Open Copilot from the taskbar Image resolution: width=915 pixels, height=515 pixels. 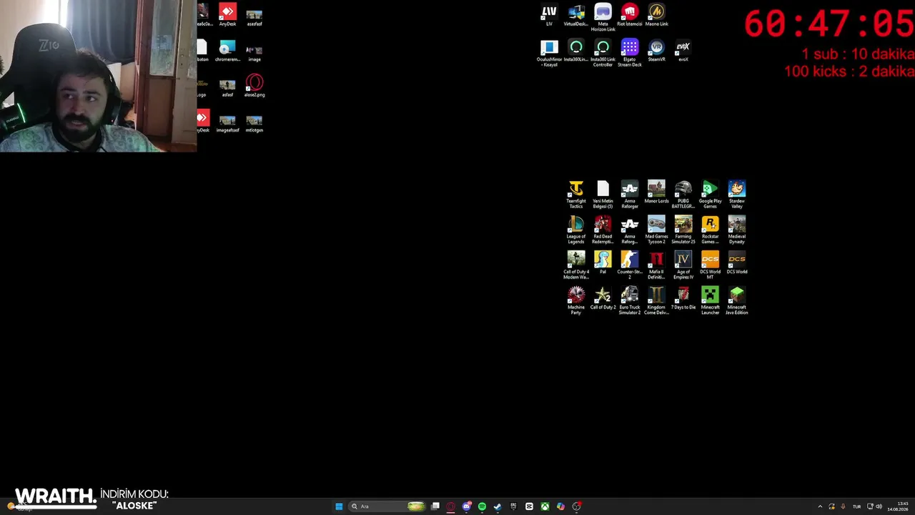[x=560, y=506]
